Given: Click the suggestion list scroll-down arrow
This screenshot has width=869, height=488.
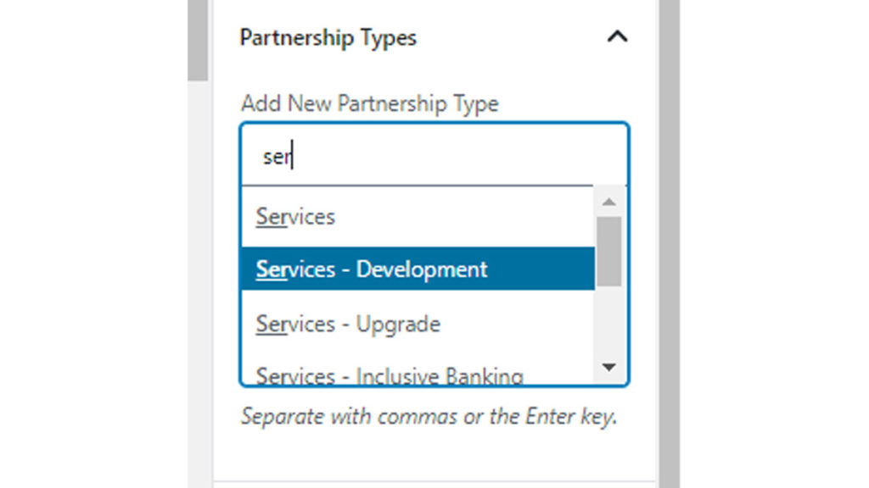Looking at the screenshot, I should pyautogui.click(x=608, y=366).
